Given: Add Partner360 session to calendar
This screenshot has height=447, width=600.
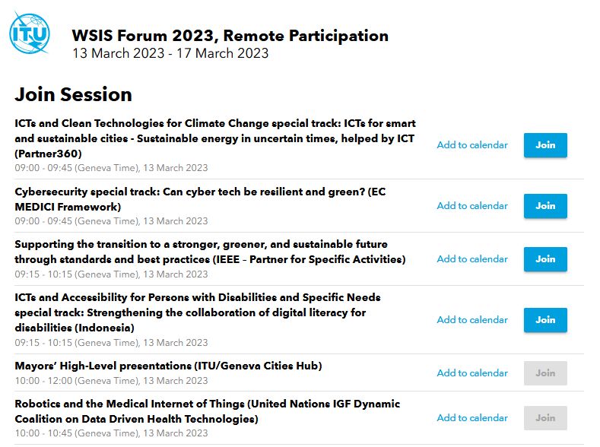Looking at the screenshot, I should 472,145.
